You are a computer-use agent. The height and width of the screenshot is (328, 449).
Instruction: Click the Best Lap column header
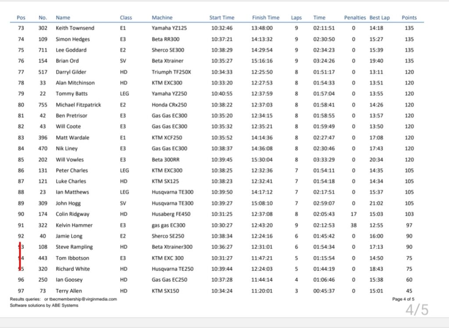[x=379, y=17]
